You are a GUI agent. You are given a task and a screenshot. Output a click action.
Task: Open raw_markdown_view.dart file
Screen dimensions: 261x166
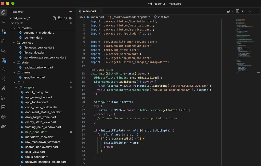tap(43, 142)
